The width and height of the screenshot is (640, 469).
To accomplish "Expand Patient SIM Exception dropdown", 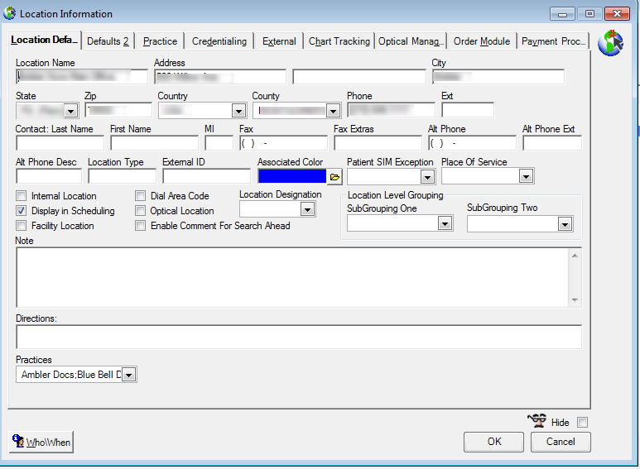I will tap(427, 177).
